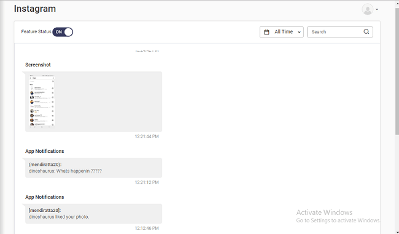Click the 12:21:12 PM timestamp
Image resolution: width=399 pixels, height=234 pixels.
tap(147, 182)
